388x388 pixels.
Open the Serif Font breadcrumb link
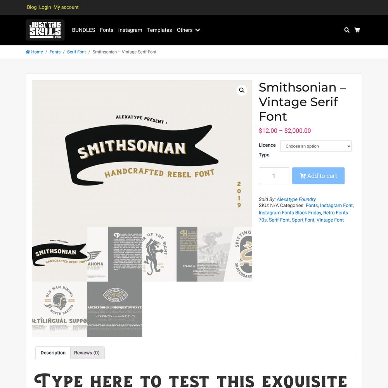tap(76, 52)
